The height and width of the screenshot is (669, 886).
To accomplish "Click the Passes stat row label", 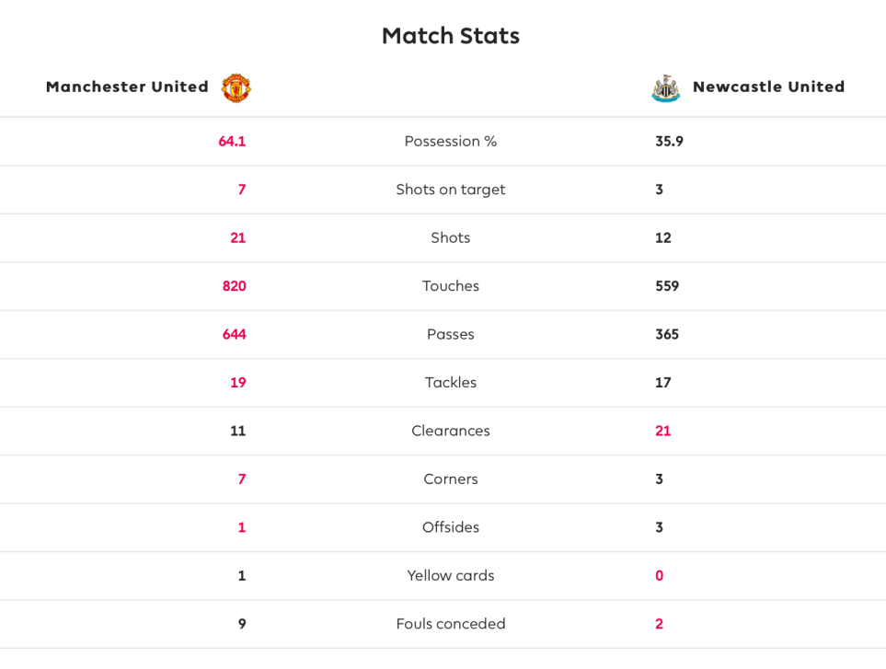I will [x=451, y=334].
